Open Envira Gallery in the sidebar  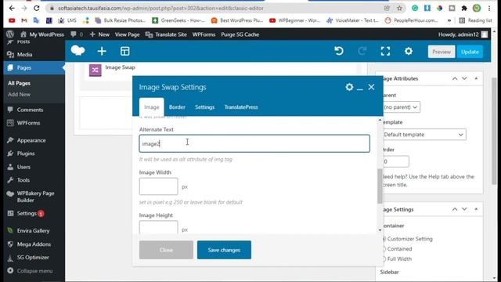[34, 230]
